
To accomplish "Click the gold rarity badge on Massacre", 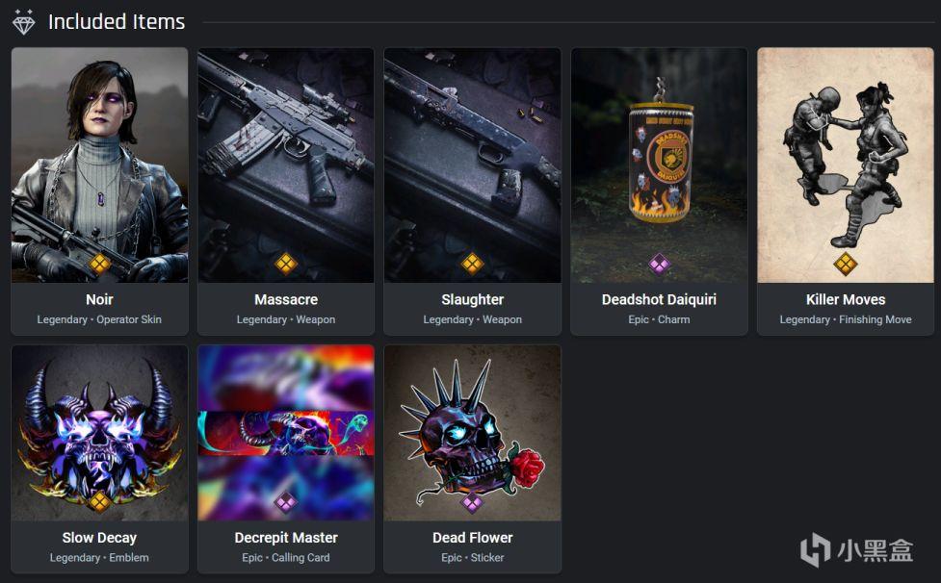I will point(286,263).
